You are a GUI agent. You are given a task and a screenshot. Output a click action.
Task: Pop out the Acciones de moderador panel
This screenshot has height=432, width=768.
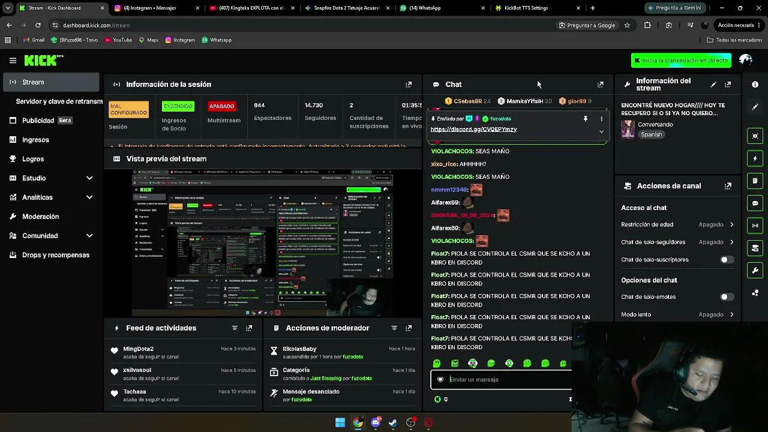tap(409, 328)
